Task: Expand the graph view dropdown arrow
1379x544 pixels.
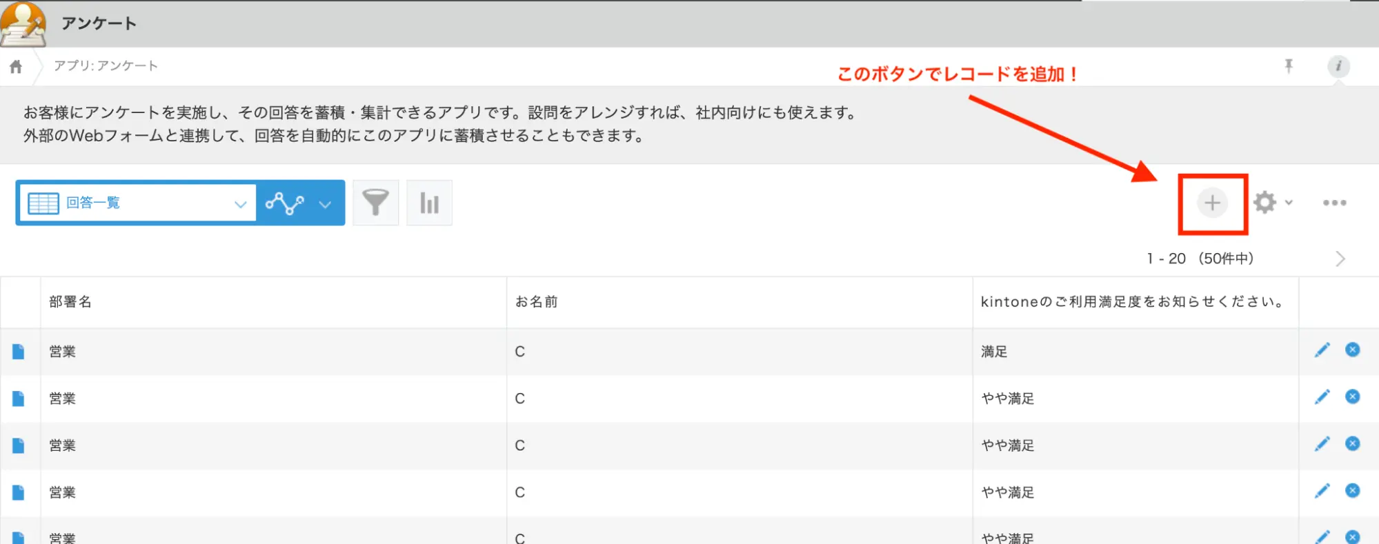Action: click(325, 204)
